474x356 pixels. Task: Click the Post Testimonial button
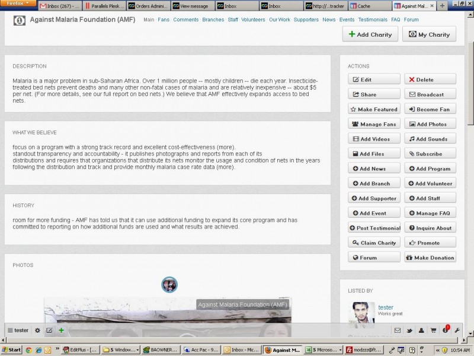click(x=374, y=228)
